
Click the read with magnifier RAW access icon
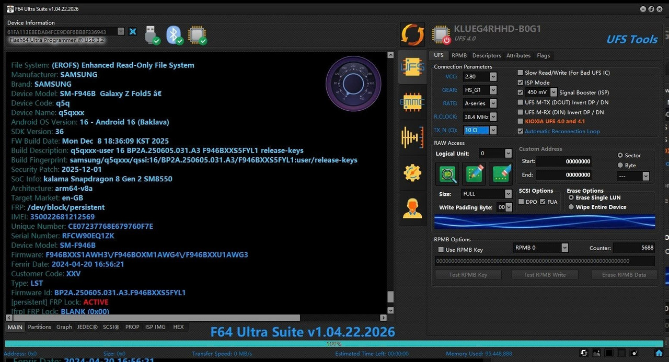[x=447, y=174]
